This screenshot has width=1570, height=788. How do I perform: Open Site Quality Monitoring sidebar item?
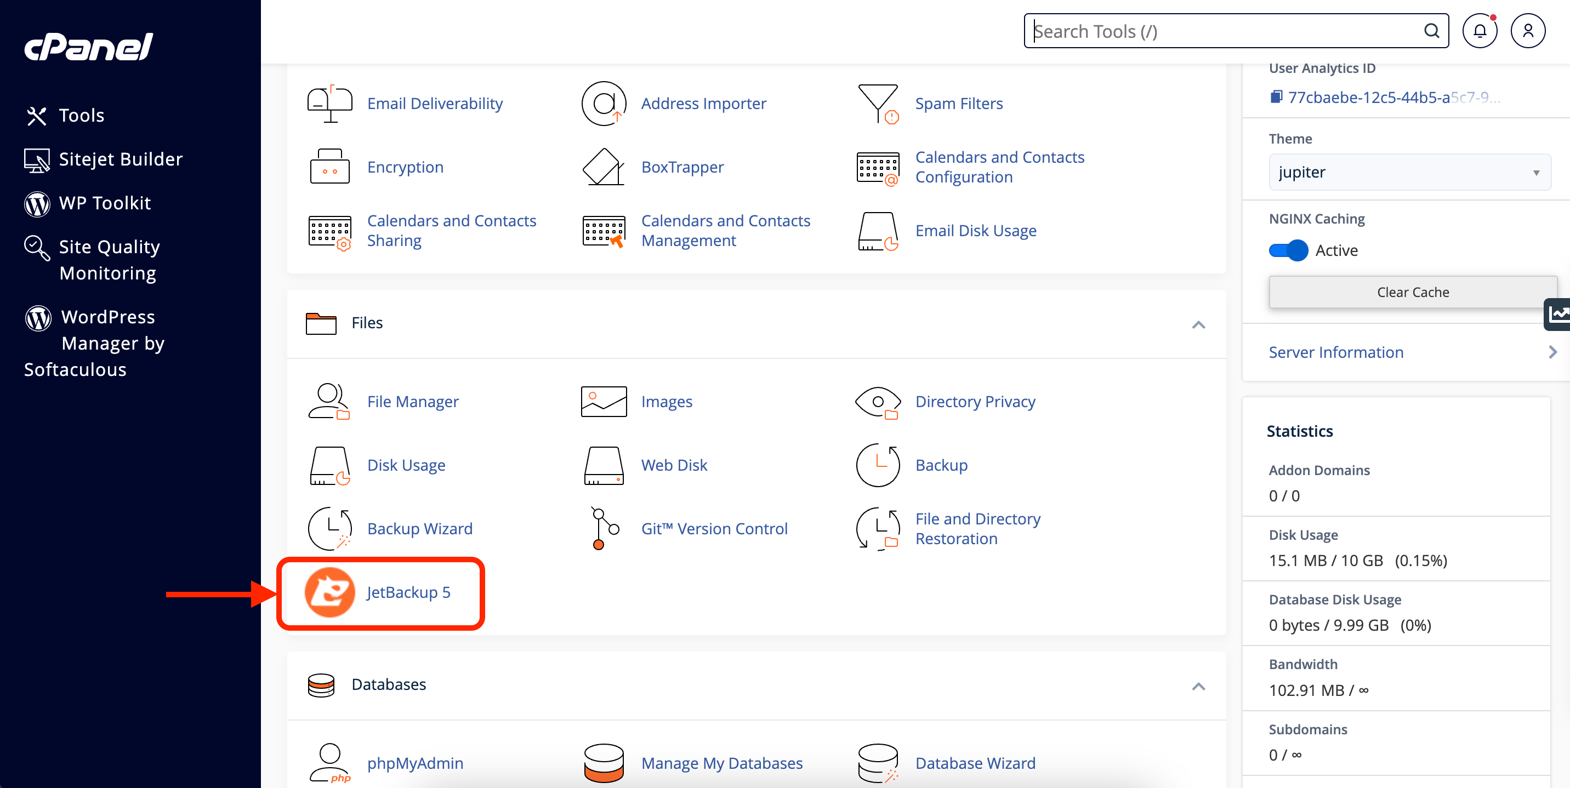[92, 260]
